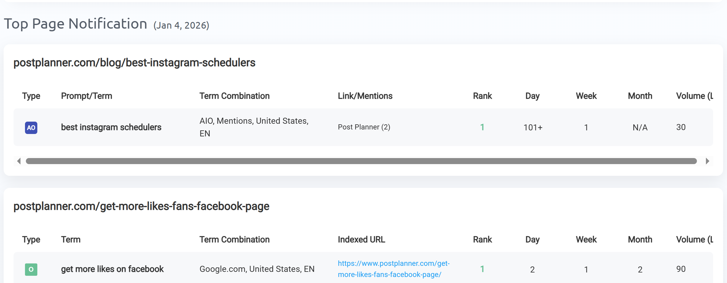Screen dimensions: 727x283
Task: Click the volume value '90'
Action: (x=681, y=269)
